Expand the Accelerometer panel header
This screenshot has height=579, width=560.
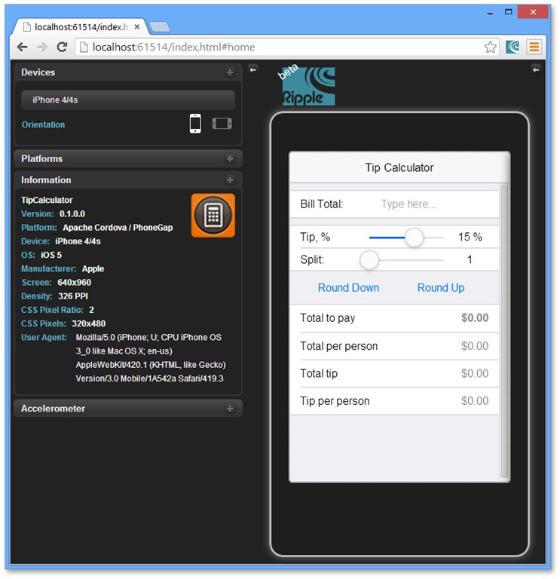[x=128, y=409]
